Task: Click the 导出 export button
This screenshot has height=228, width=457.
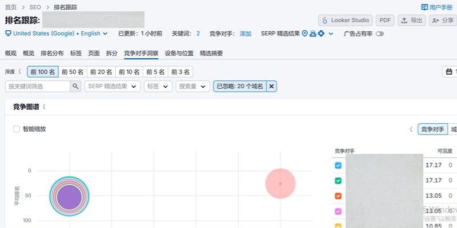Action: tap(411, 21)
